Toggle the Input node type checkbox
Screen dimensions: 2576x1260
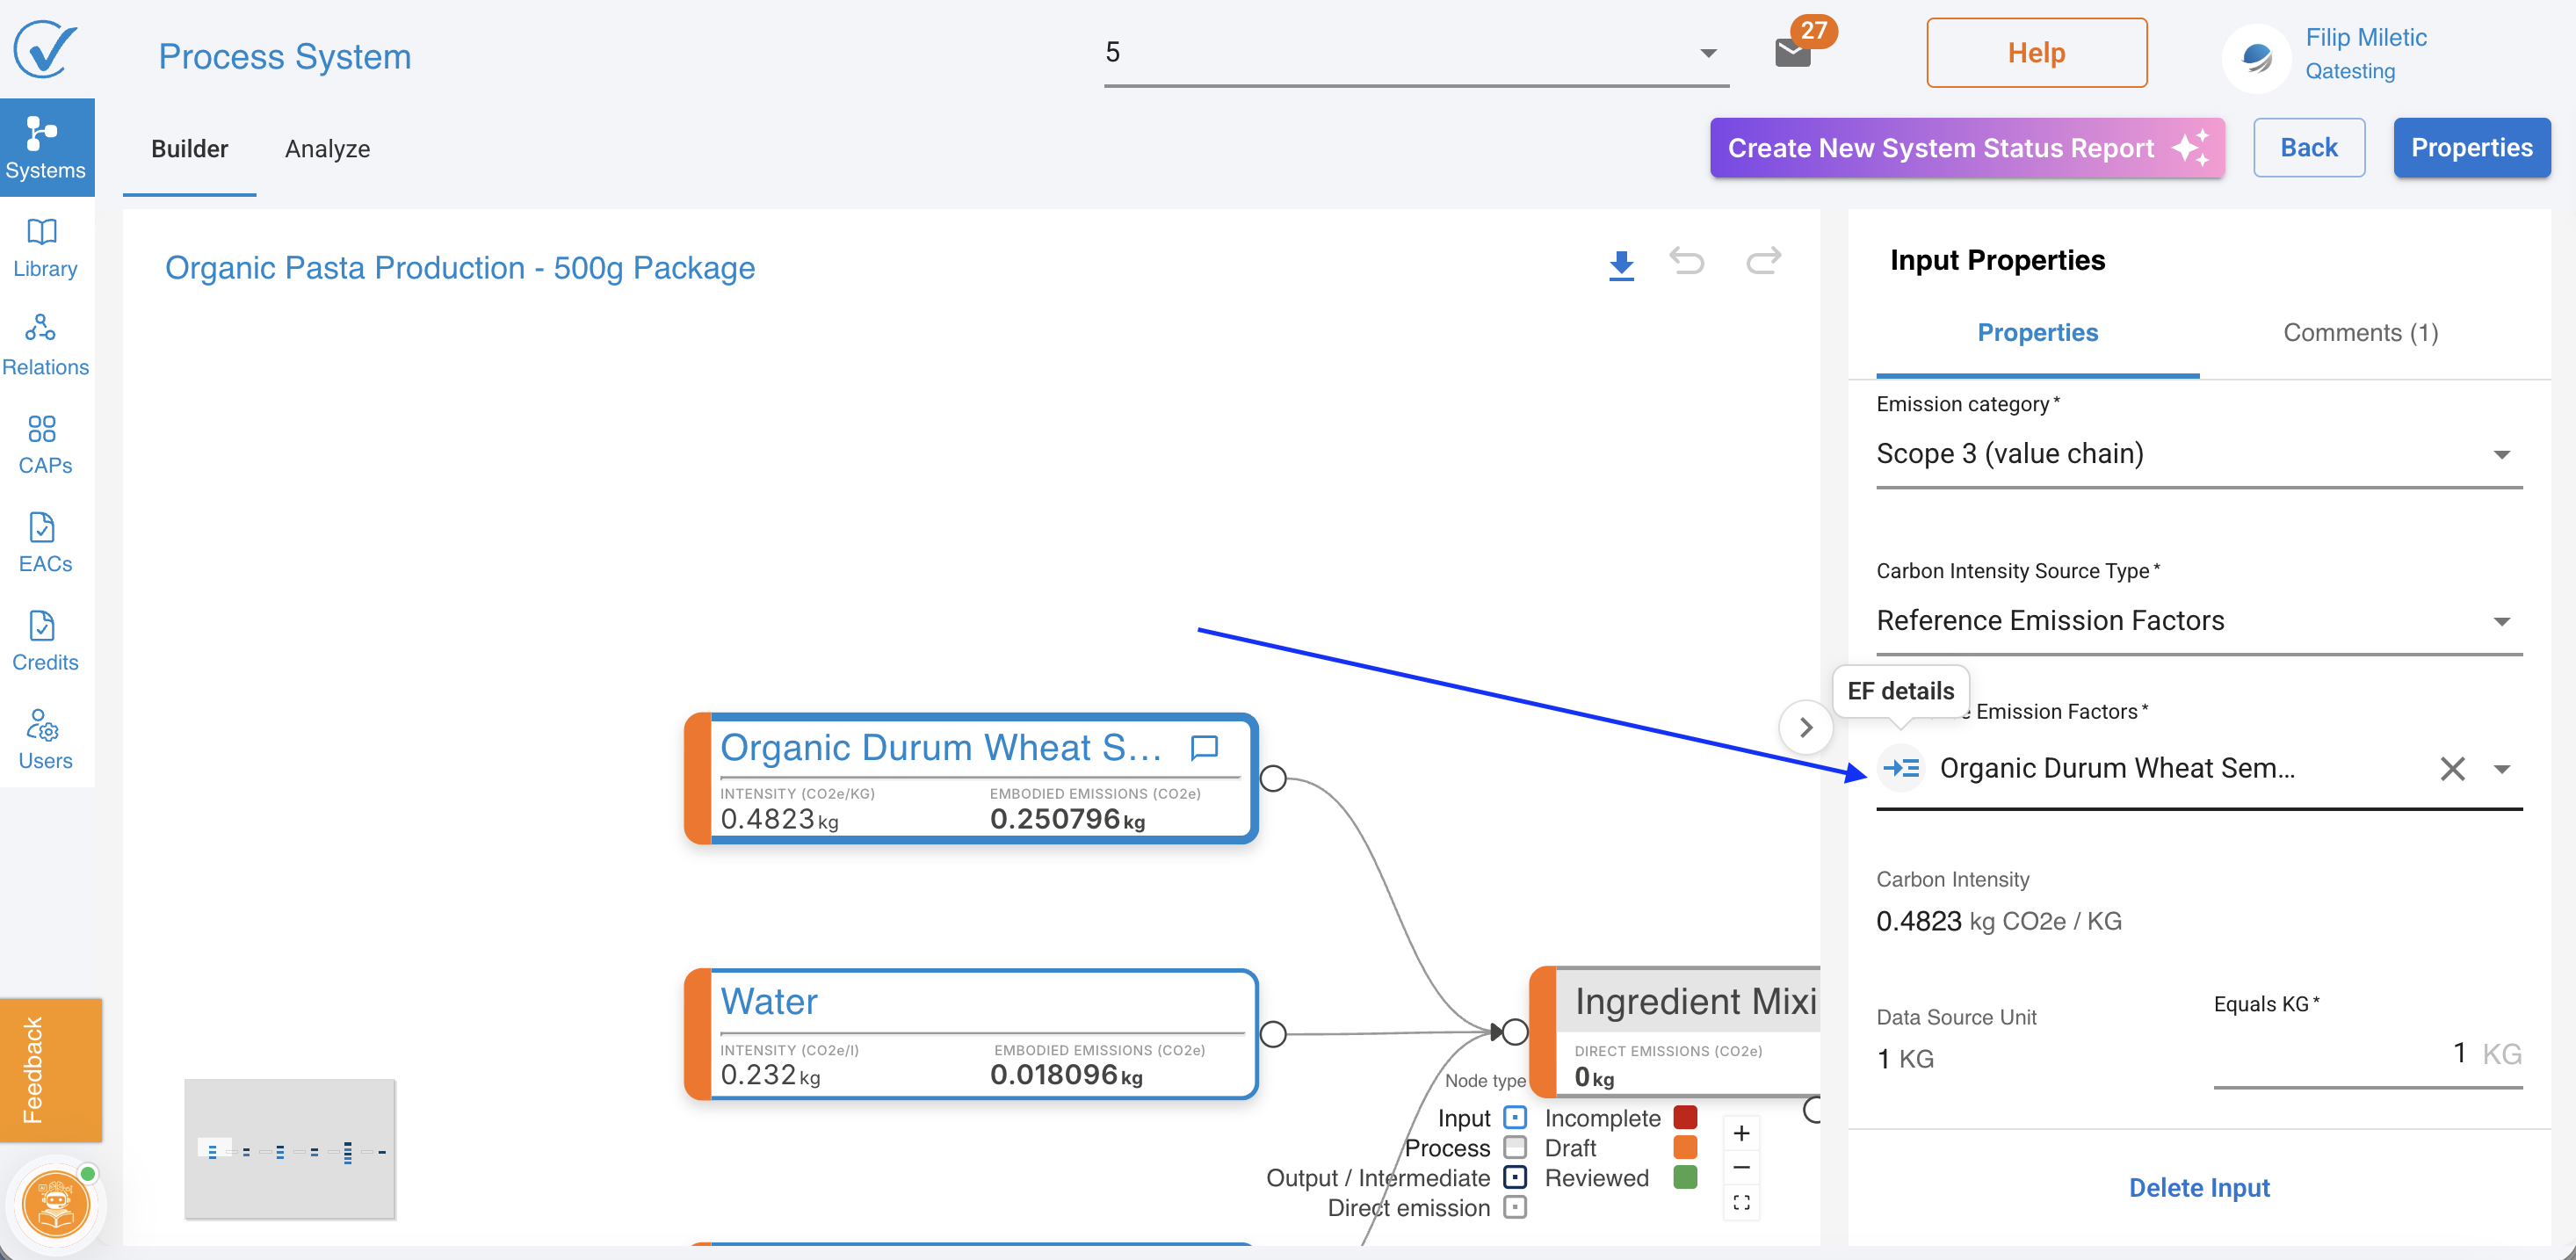click(1515, 1117)
